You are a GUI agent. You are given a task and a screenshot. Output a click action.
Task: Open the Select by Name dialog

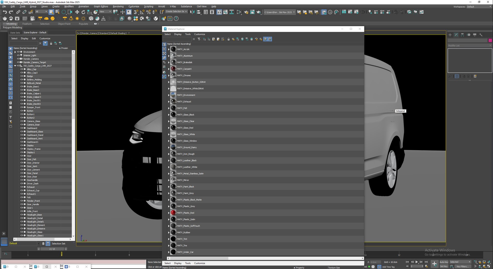[x=58, y=12]
